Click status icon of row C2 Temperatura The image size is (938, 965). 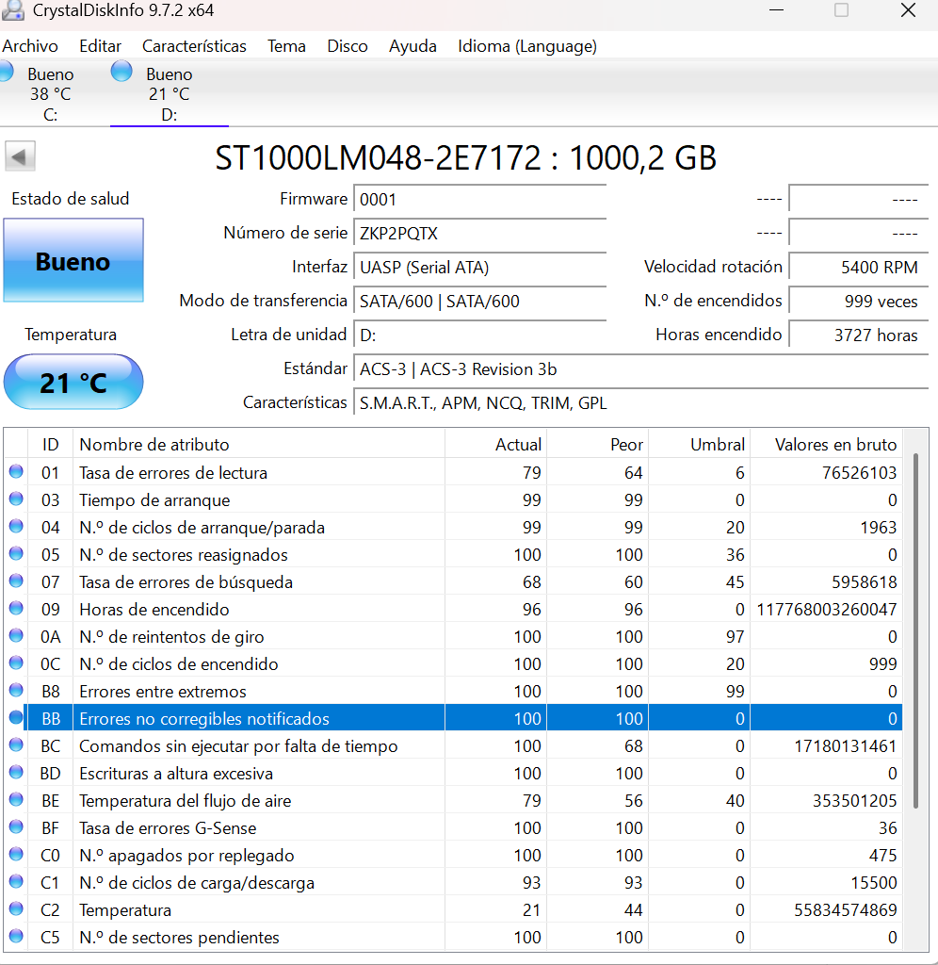tap(16, 909)
